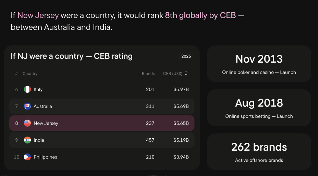The image size is (318, 176).
Task: Click the "New Jersey" pink headline link
Action: 38,15
